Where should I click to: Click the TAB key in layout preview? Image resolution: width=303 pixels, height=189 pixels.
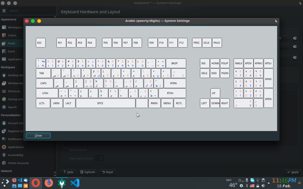tap(43, 73)
